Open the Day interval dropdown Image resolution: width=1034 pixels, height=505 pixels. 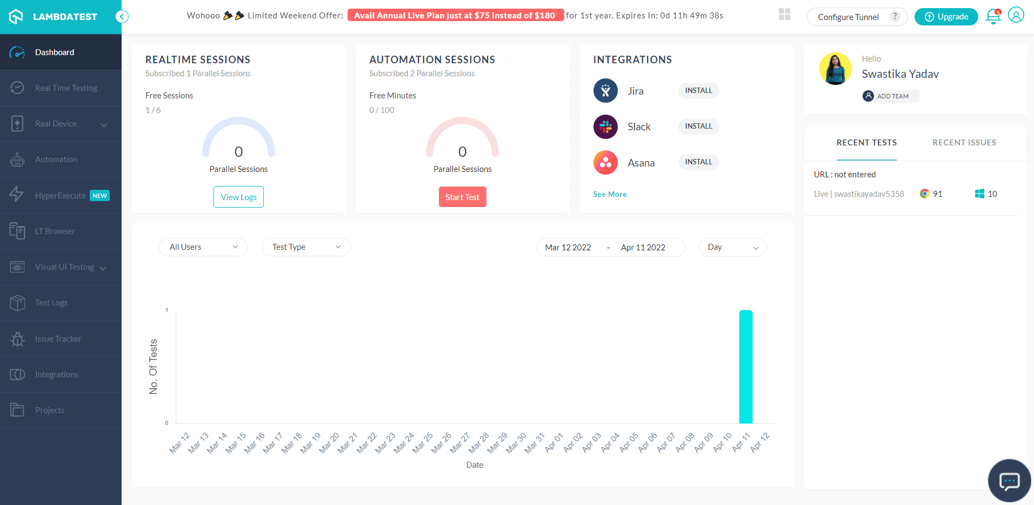point(732,247)
